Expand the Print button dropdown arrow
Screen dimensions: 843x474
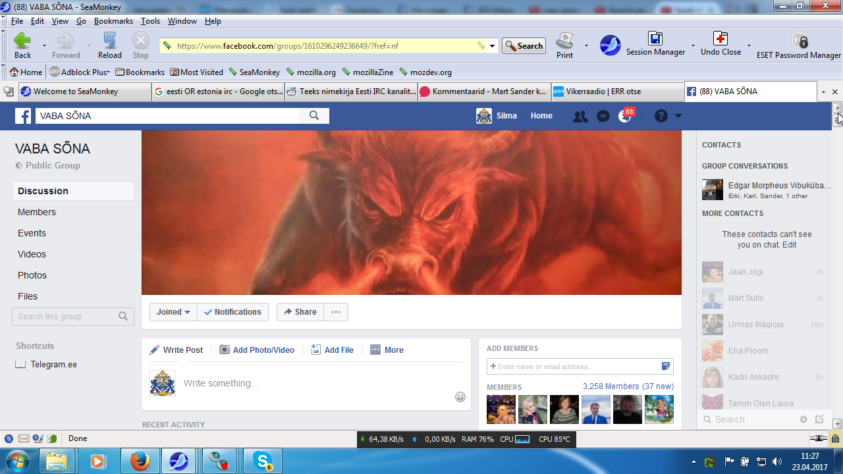point(586,46)
